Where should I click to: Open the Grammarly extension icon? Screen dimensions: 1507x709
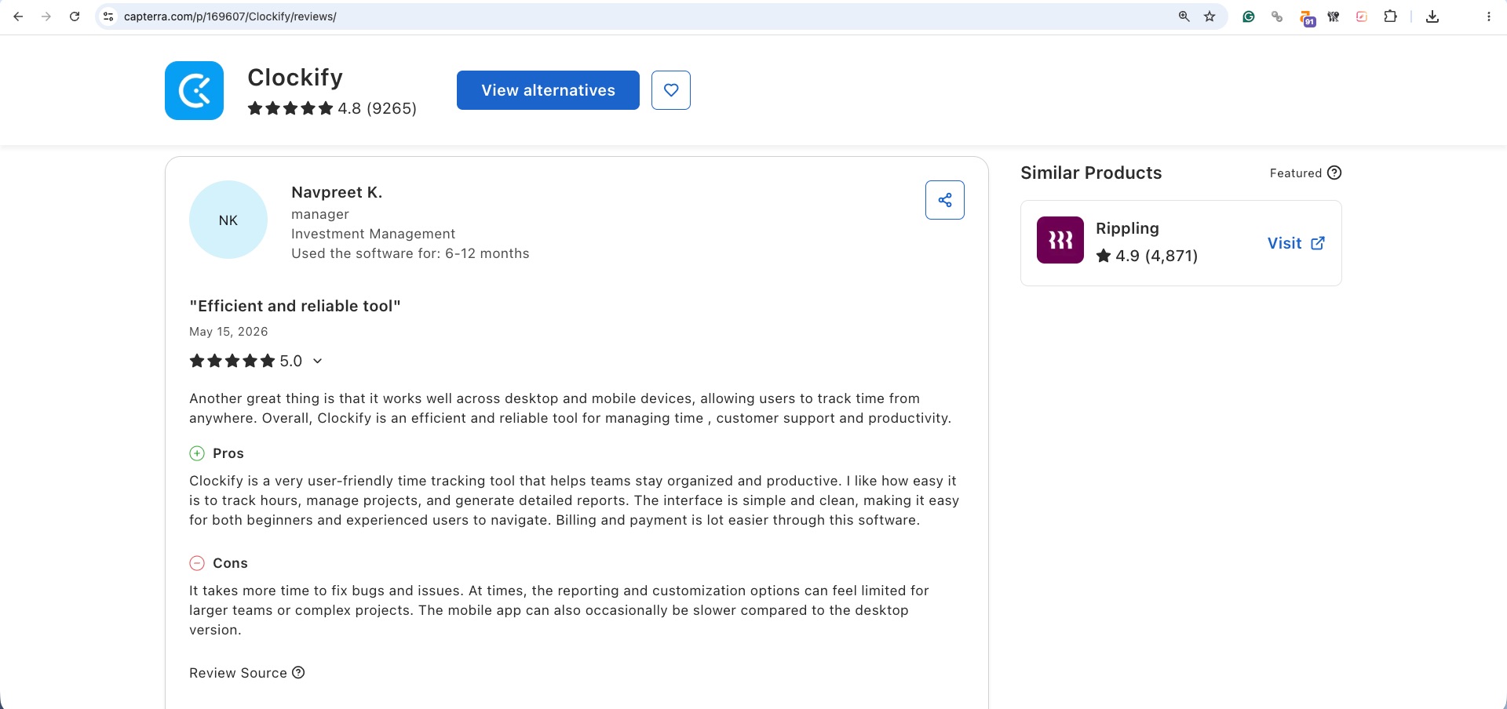click(1248, 16)
